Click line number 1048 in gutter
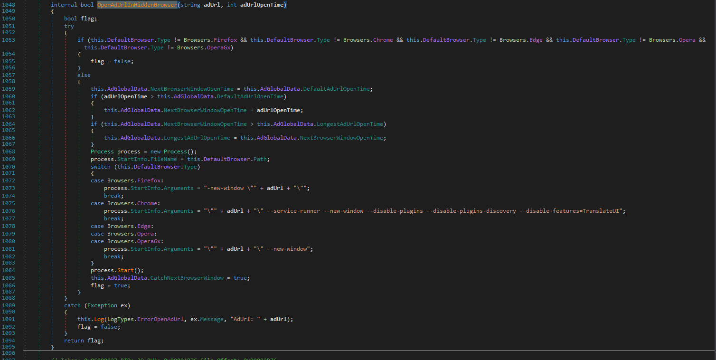Screen dimensions: 716x360 click(8, 5)
